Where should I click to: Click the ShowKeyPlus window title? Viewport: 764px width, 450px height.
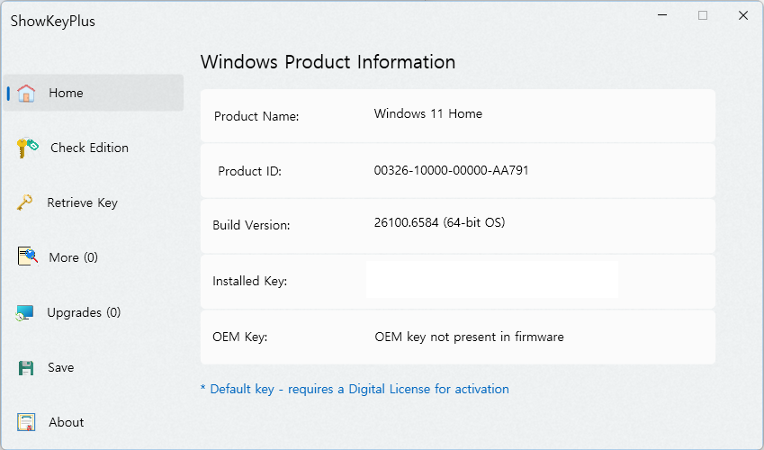52,21
